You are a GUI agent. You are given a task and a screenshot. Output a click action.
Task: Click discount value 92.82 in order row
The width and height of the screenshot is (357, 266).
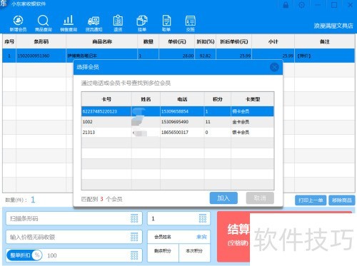coord(205,56)
